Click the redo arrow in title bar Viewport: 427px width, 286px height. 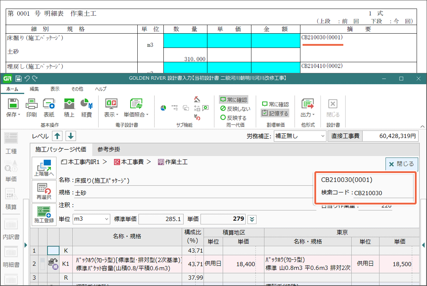click(x=35, y=79)
